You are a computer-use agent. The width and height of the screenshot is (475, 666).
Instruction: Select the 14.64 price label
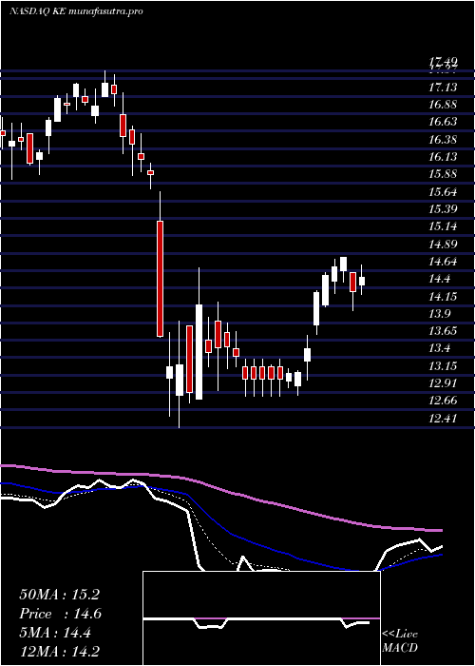443,262
